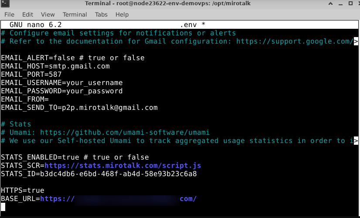Open the File menu
Image resolution: width=360 pixels, height=218 pixels.
pyautogui.click(x=9, y=14)
